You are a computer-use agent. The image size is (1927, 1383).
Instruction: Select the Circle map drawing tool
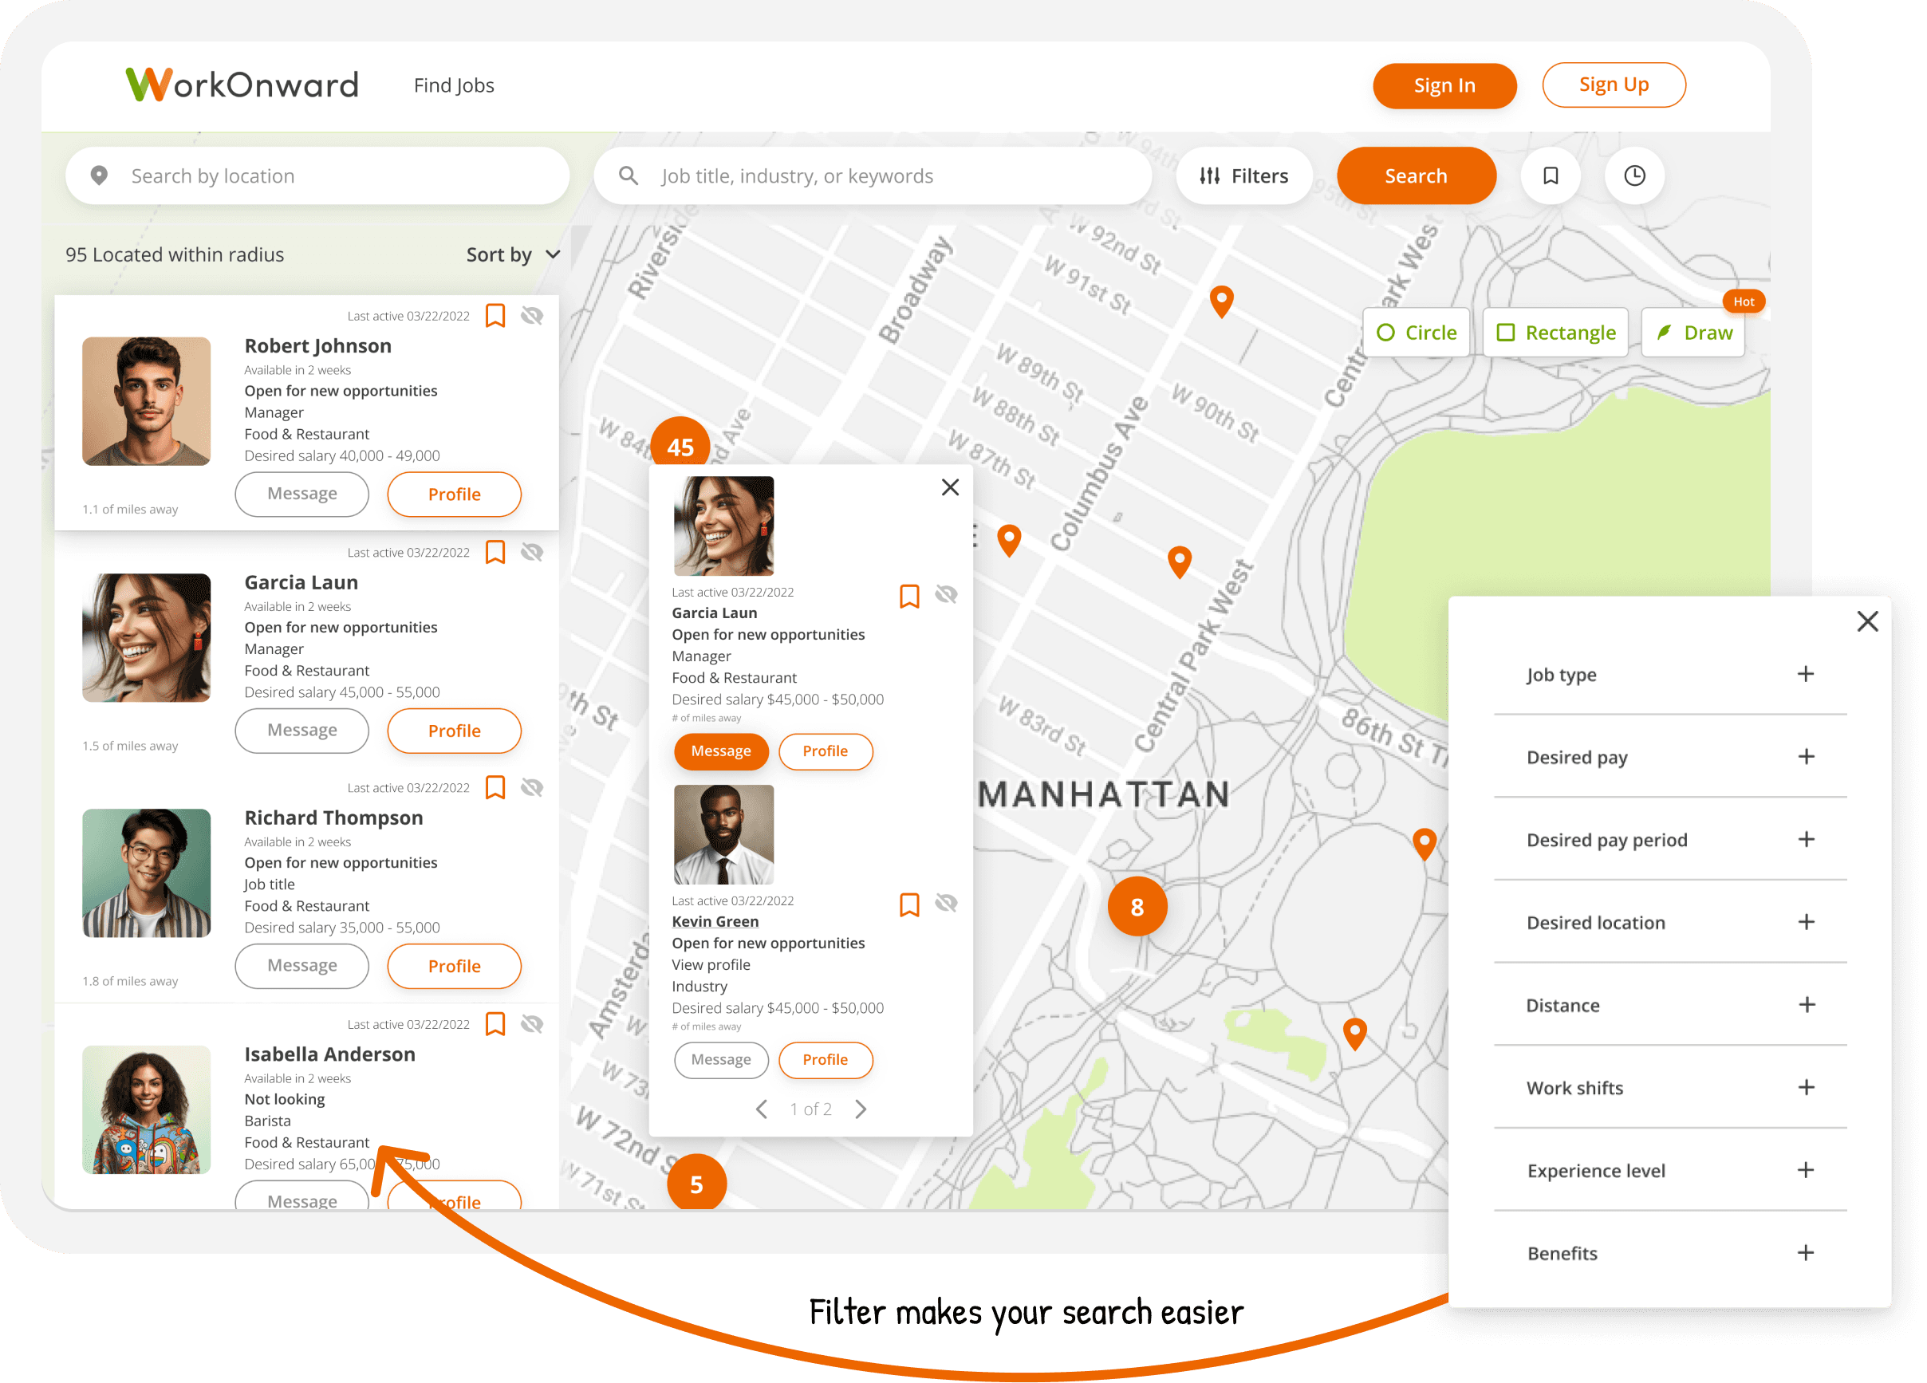click(1417, 332)
